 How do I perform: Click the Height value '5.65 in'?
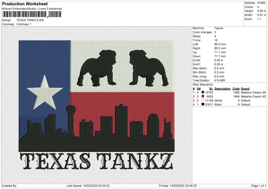click(261, 11)
